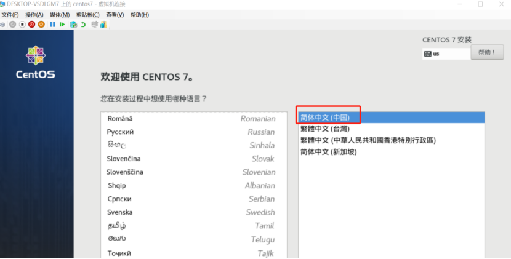Turn off the VM with the stop-square icon

click(22, 25)
